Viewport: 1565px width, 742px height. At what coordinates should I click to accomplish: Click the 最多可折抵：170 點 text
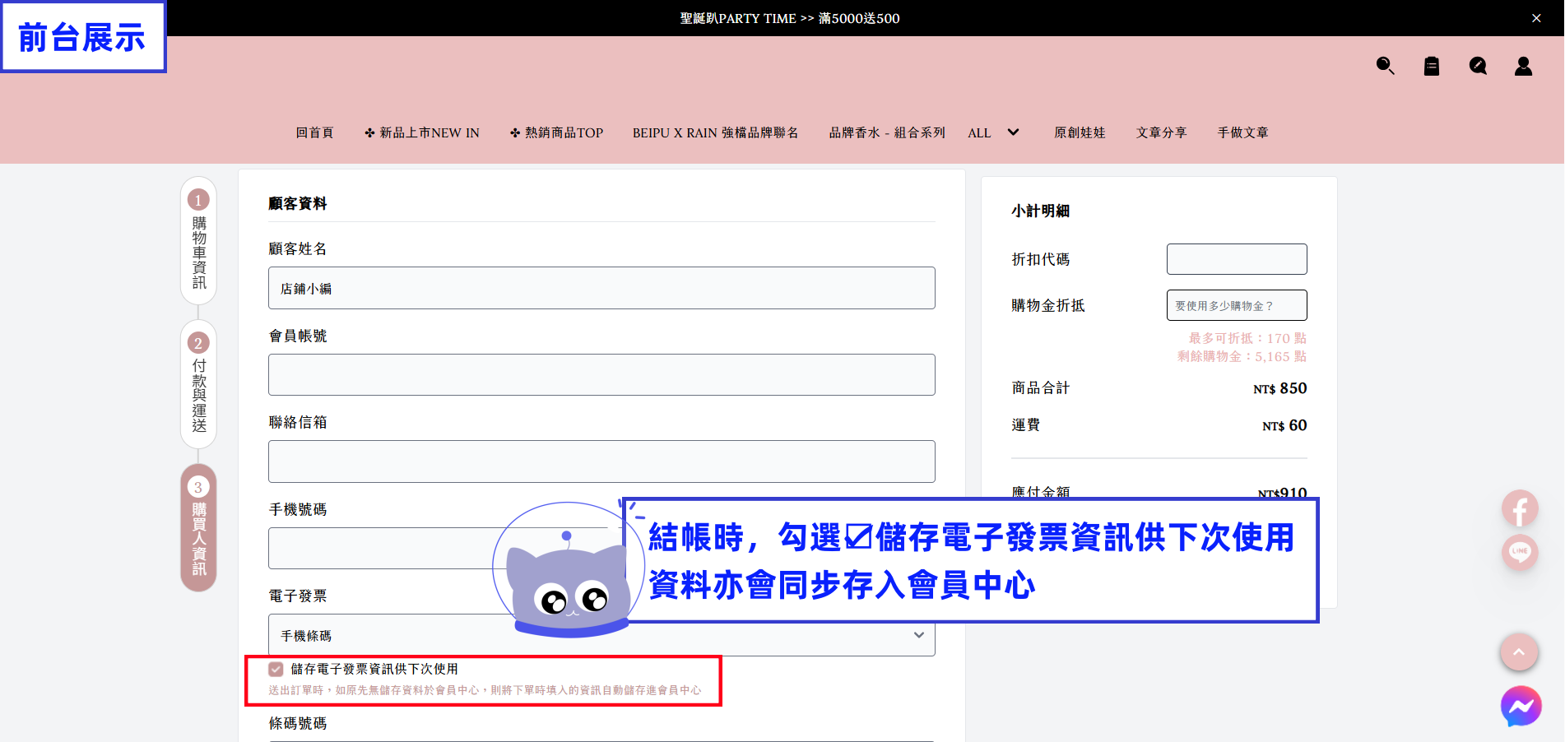(x=1247, y=338)
